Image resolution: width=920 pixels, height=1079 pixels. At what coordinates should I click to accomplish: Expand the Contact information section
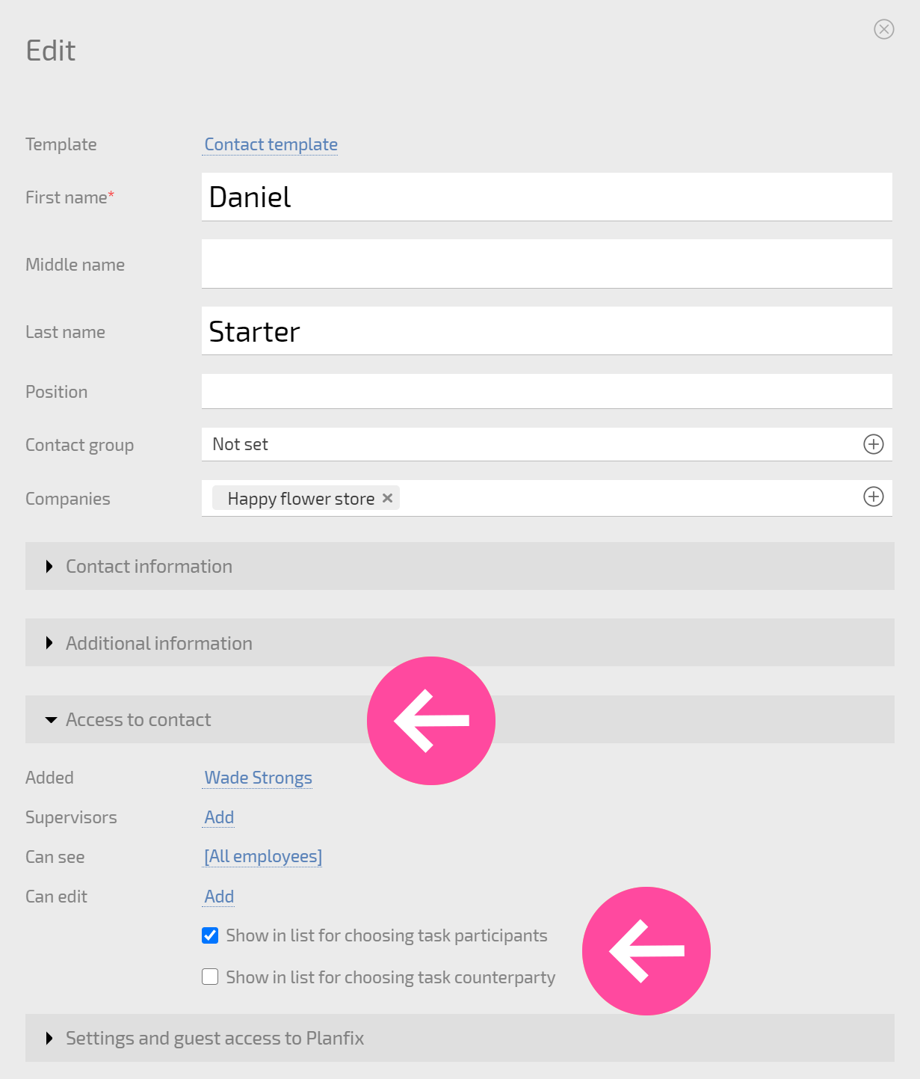click(x=460, y=566)
